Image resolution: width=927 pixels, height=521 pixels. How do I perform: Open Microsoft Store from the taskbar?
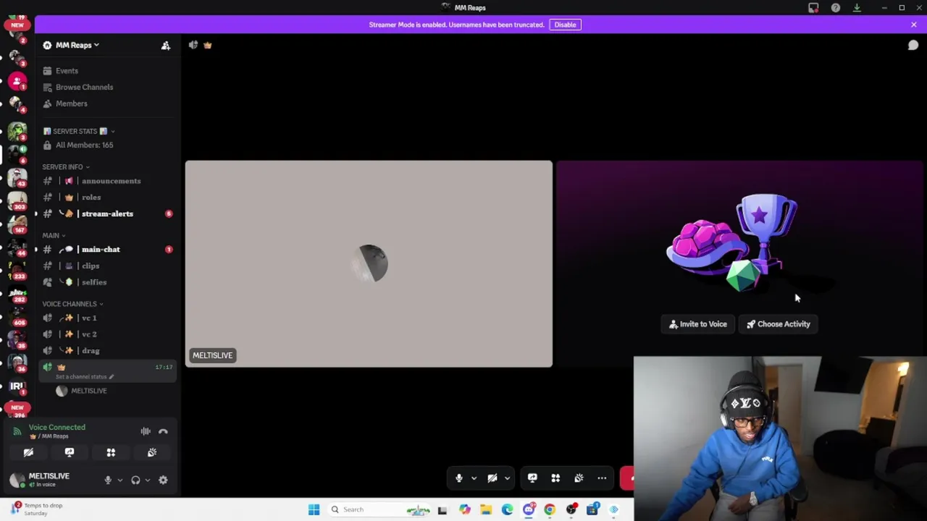(592, 509)
